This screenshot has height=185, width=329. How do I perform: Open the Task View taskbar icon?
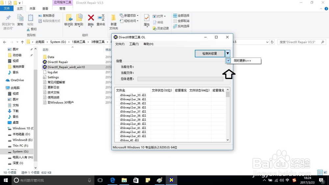pos(100,180)
